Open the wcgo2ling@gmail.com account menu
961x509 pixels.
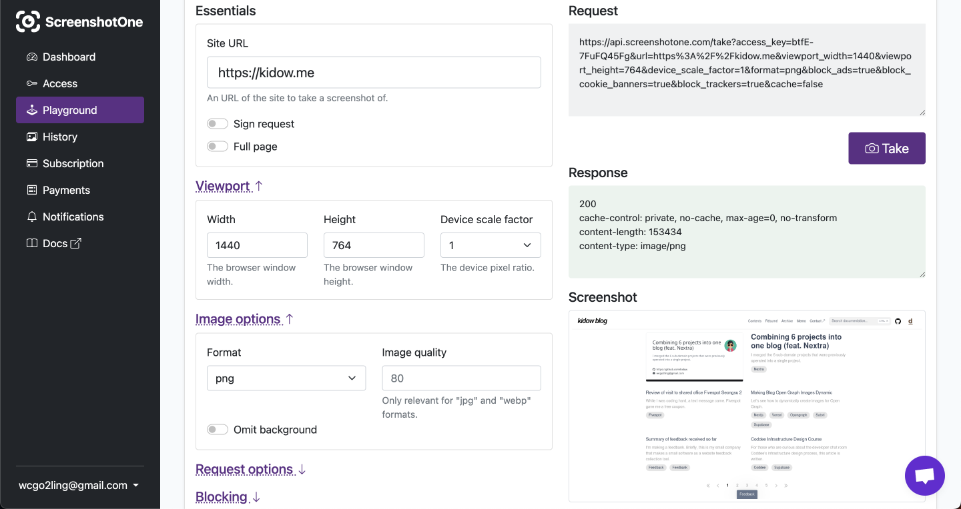pyautogui.click(x=77, y=485)
